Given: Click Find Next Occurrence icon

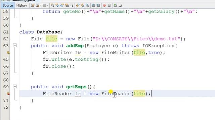Looking at the screenshot, I should coord(62,5).
